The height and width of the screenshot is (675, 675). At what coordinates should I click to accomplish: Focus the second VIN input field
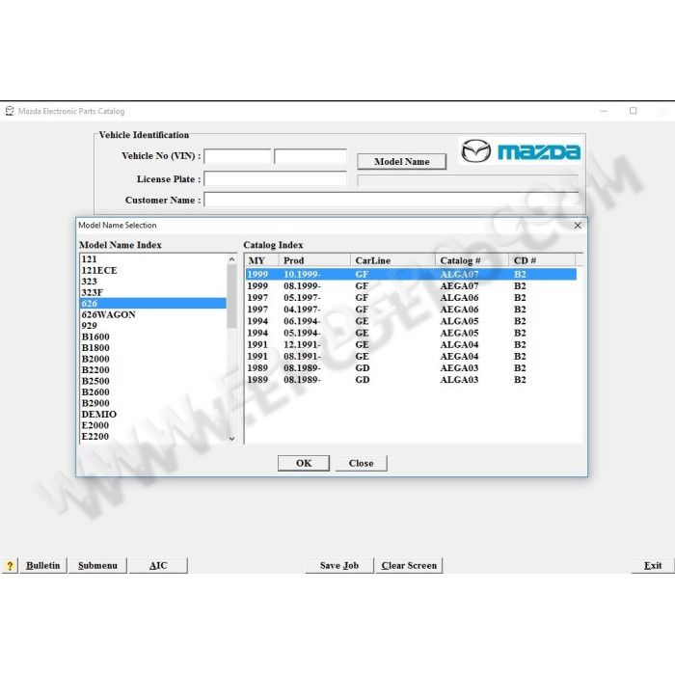point(310,156)
